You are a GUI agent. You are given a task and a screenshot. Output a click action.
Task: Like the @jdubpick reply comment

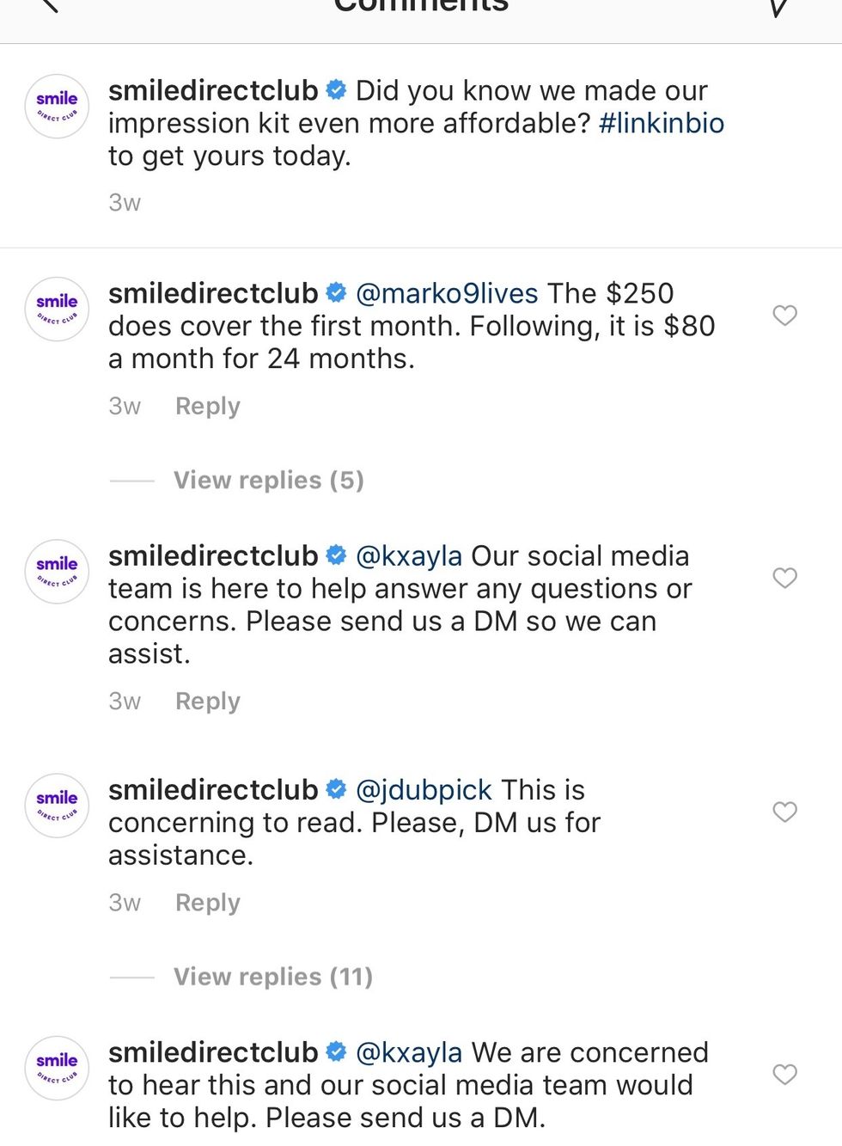click(x=784, y=812)
